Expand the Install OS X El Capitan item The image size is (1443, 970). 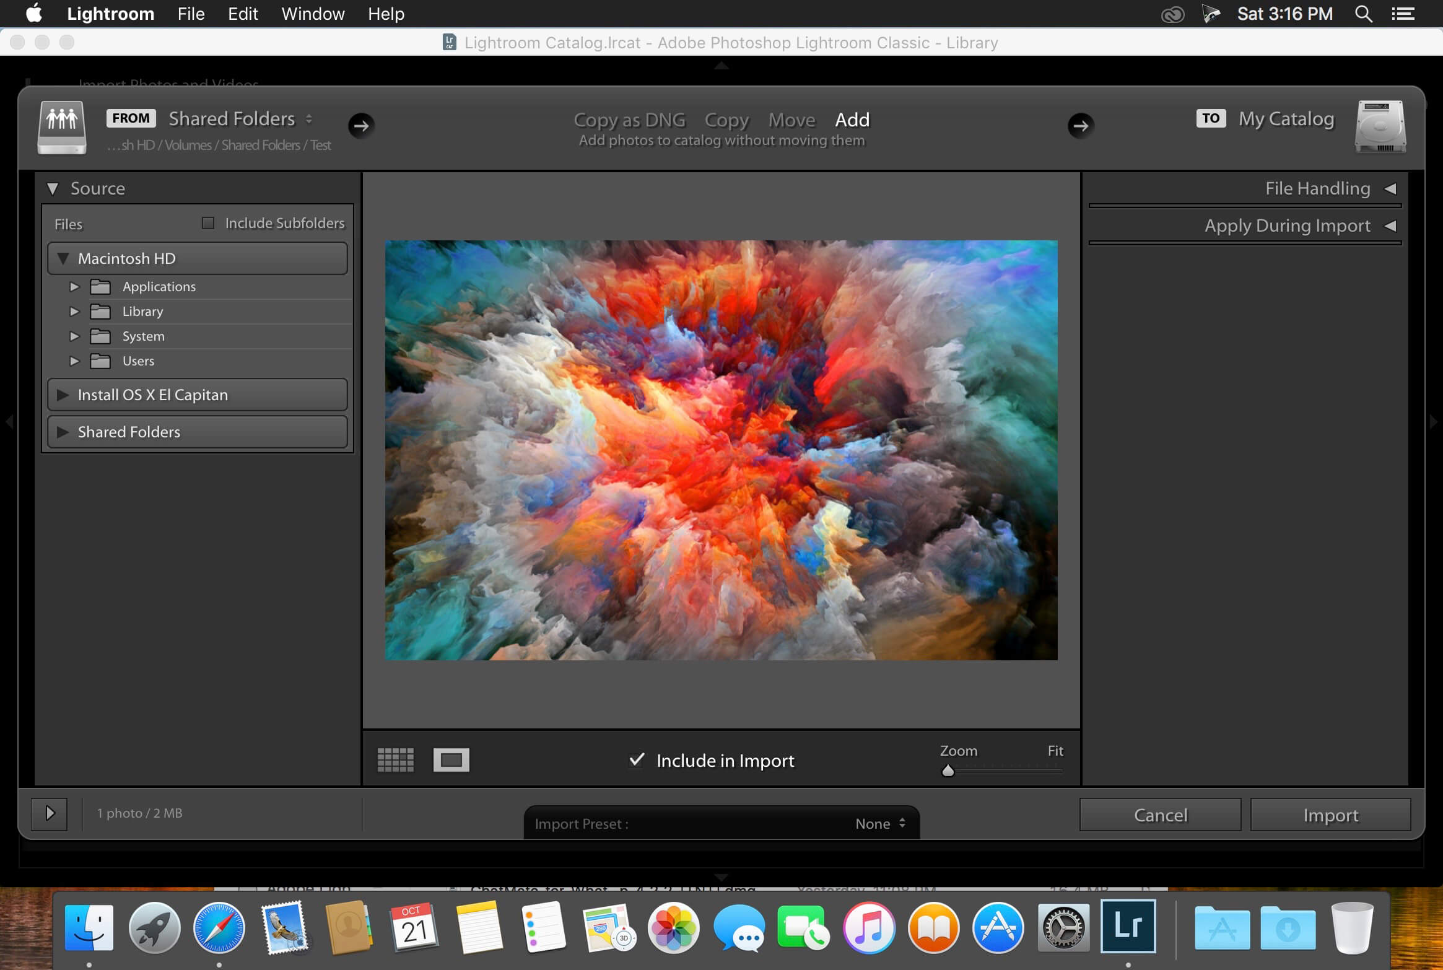pos(62,394)
